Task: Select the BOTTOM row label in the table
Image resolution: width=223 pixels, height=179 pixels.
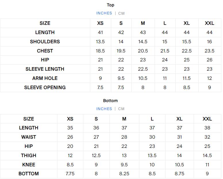Action: point(28,174)
